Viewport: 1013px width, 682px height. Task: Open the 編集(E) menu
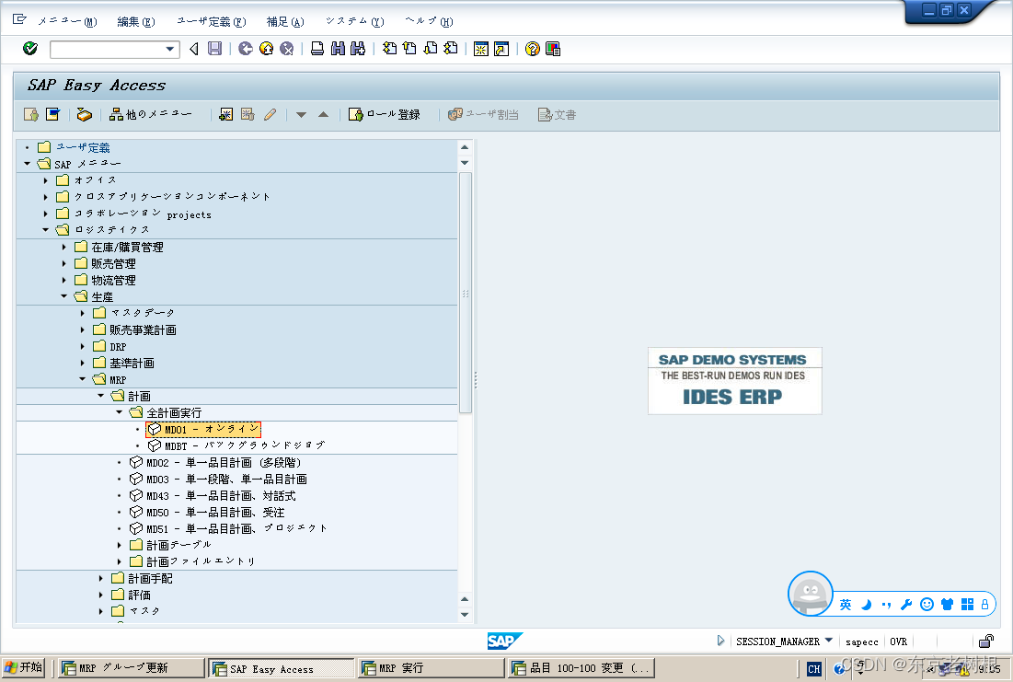click(136, 21)
